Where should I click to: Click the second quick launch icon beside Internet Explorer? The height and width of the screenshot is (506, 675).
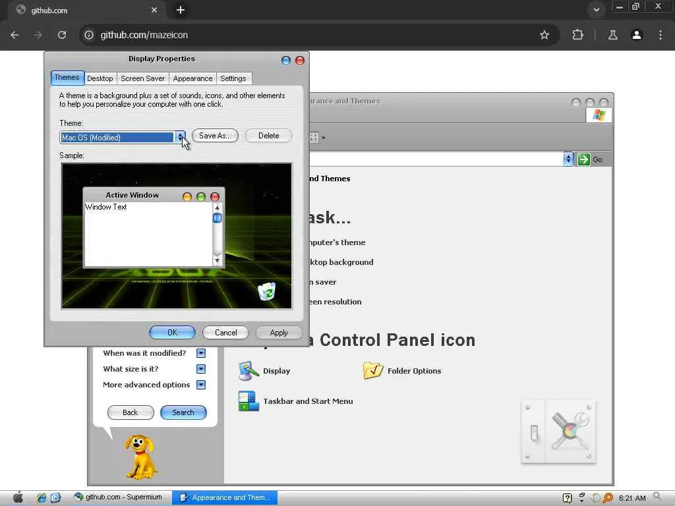tap(55, 498)
